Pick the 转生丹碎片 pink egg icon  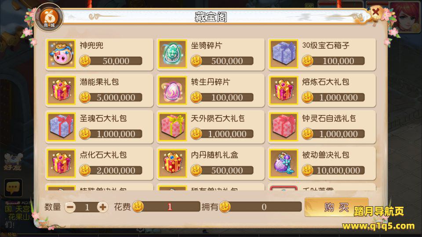click(172, 90)
